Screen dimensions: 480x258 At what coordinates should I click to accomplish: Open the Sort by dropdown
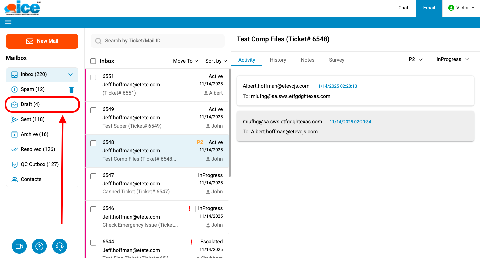click(x=216, y=61)
